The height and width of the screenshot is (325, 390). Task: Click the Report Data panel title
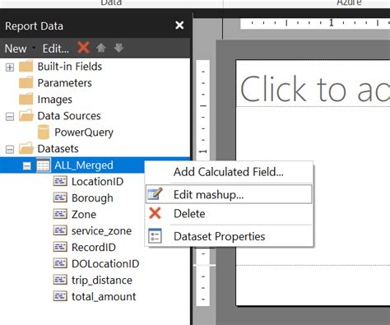(34, 26)
